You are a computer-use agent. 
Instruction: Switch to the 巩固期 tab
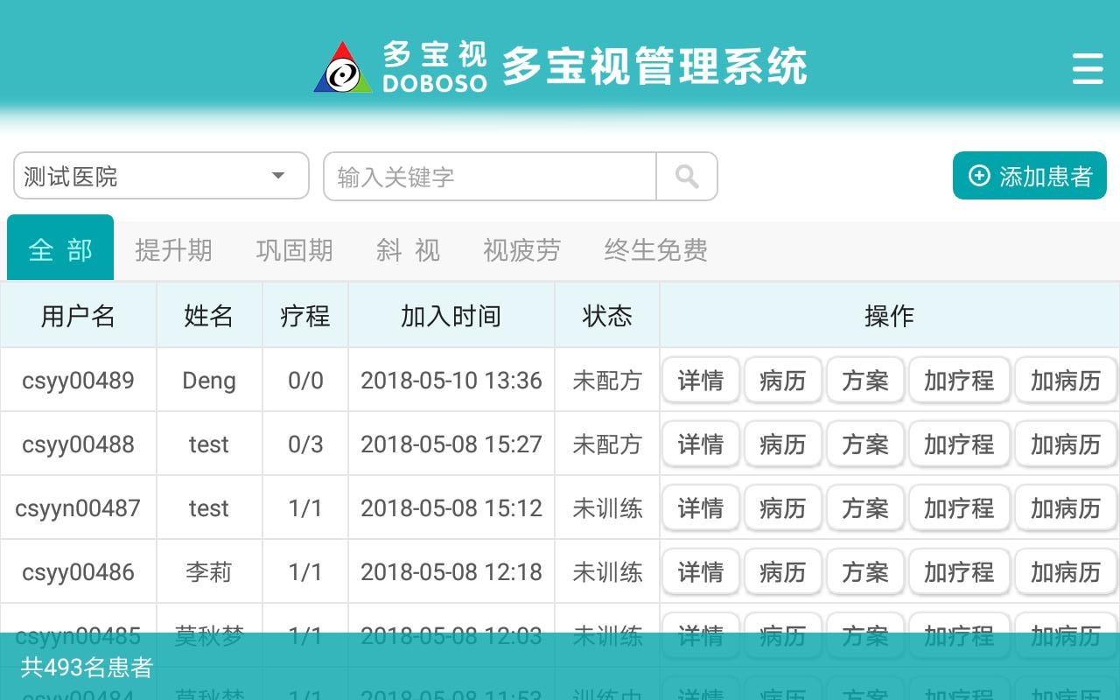click(x=294, y=250)
